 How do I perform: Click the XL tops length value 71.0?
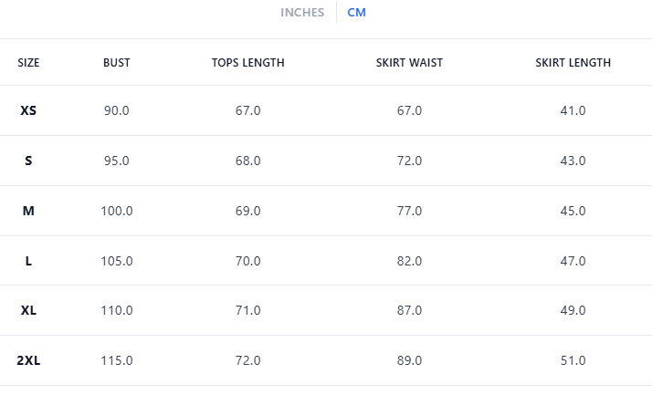coord(247,310)
